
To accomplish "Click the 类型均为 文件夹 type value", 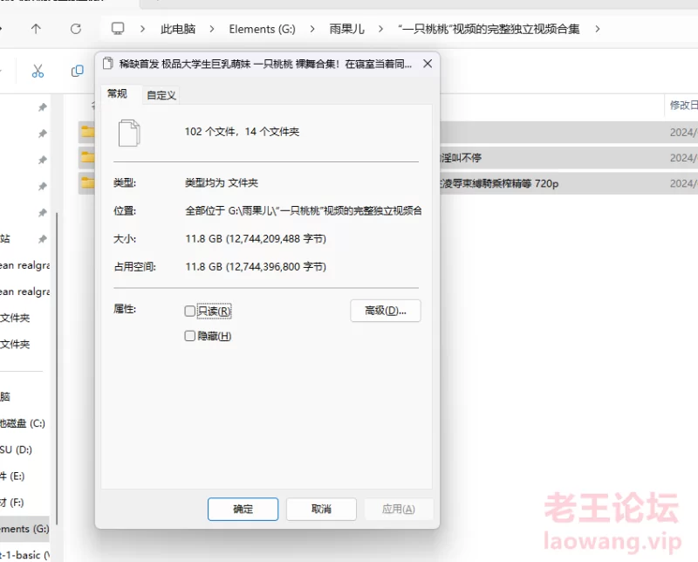I will (x=222, y=183).
